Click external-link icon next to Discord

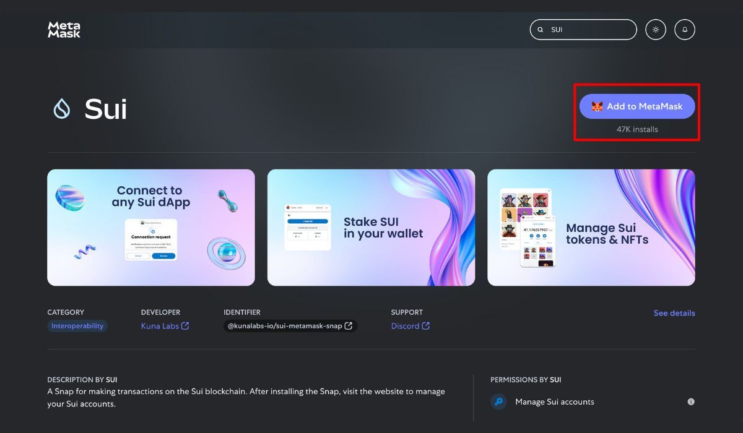[x=425, y=326]
